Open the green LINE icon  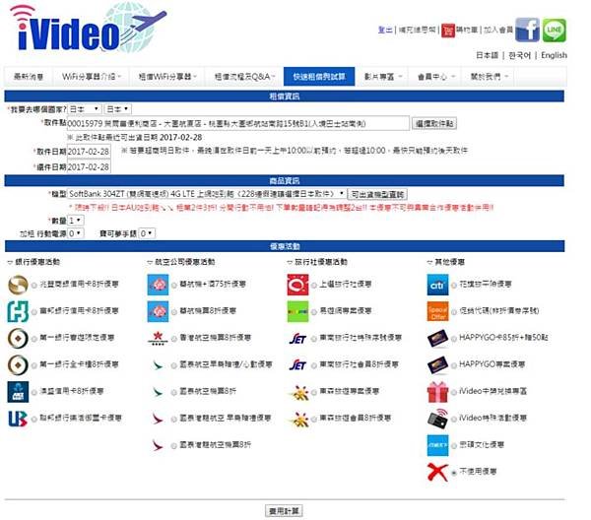[554, 31]
